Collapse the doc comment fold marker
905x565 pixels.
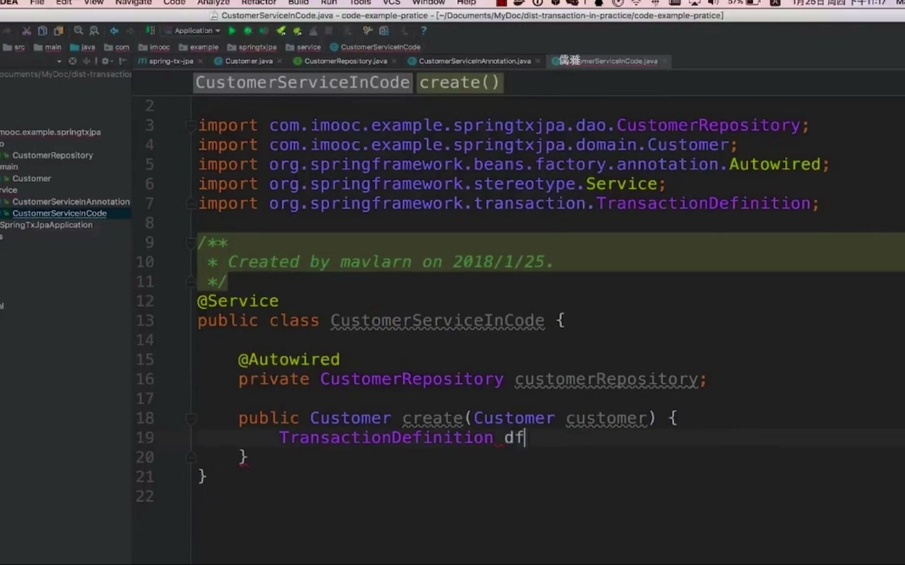[x=190, y=243]
